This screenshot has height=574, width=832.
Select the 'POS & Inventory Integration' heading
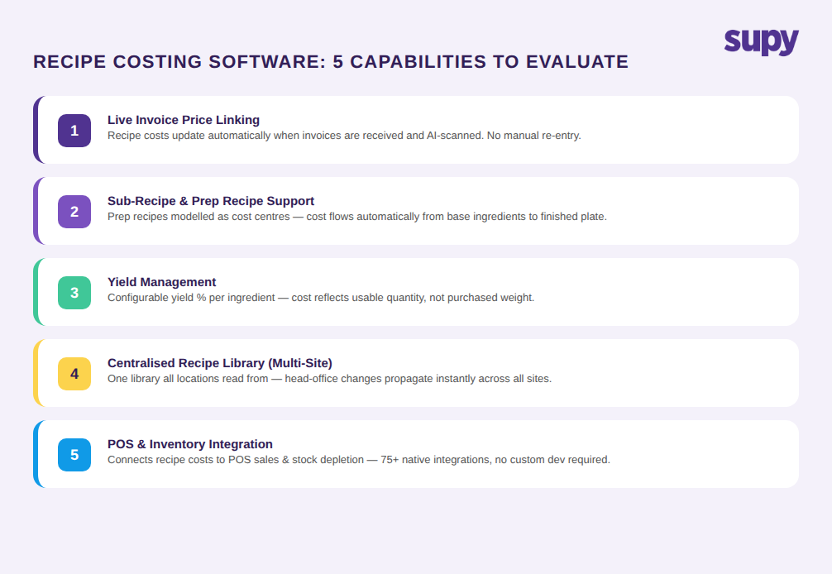tap(190, 444)
